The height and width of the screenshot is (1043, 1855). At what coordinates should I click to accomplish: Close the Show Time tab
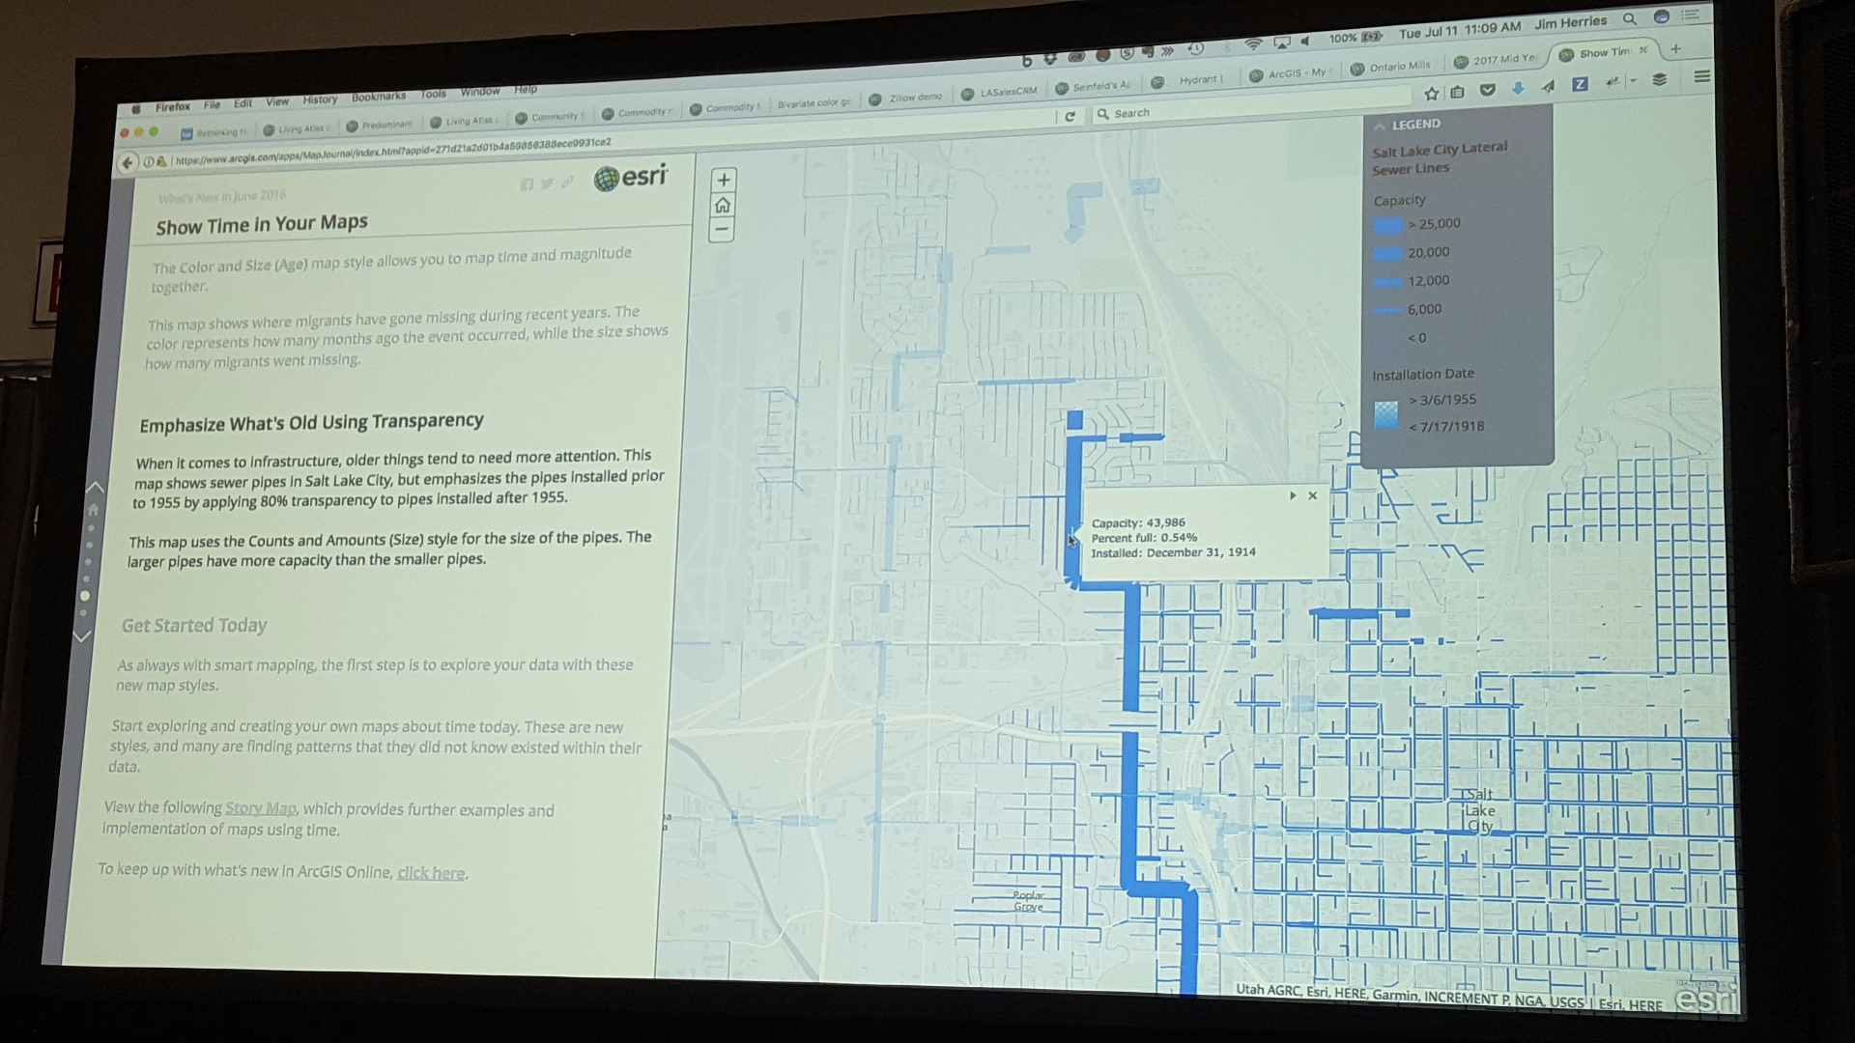tap(1643, 51)
